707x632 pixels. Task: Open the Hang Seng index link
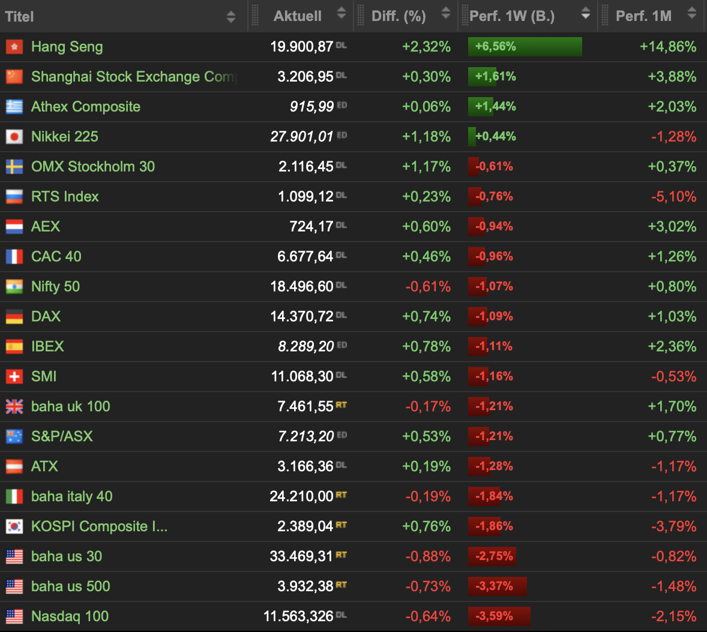tap(67, 47)
